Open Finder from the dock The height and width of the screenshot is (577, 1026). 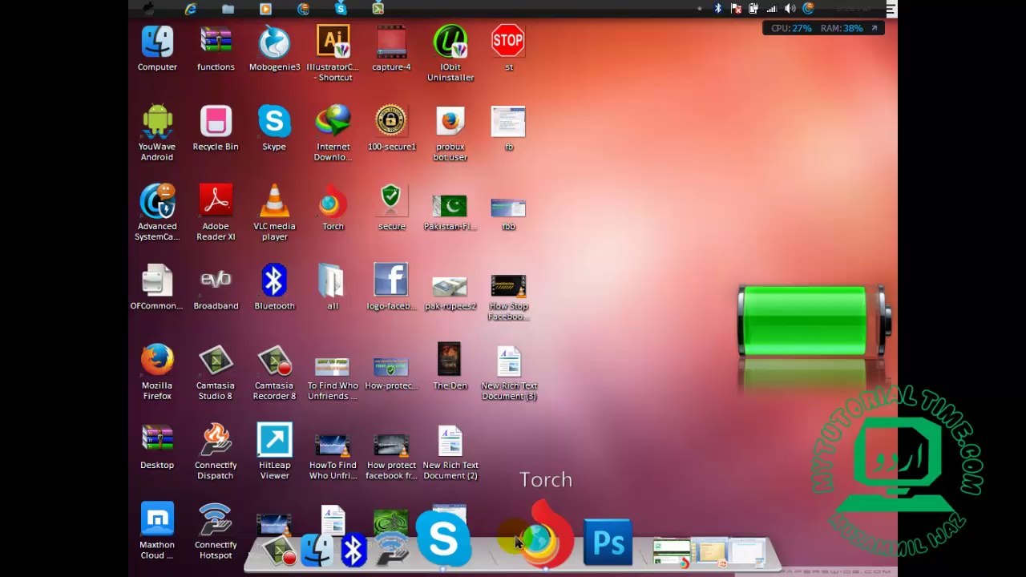317,551
